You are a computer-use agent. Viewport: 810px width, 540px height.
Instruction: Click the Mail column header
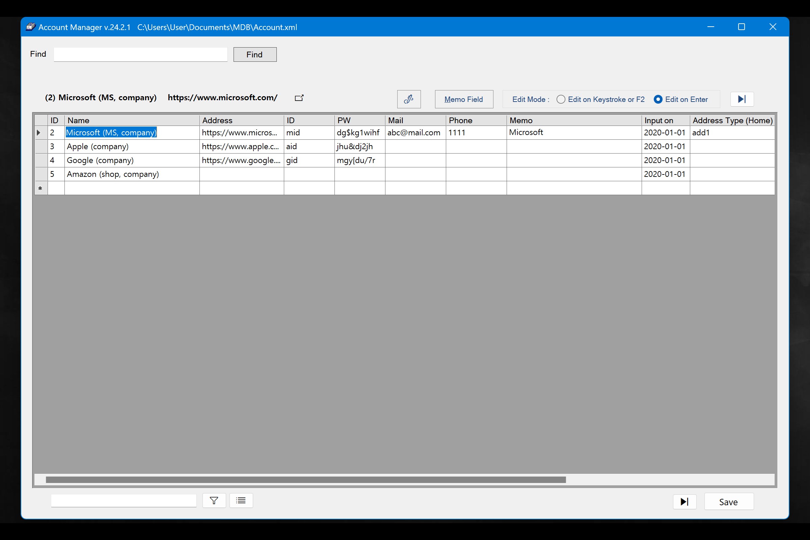[416, 120]
